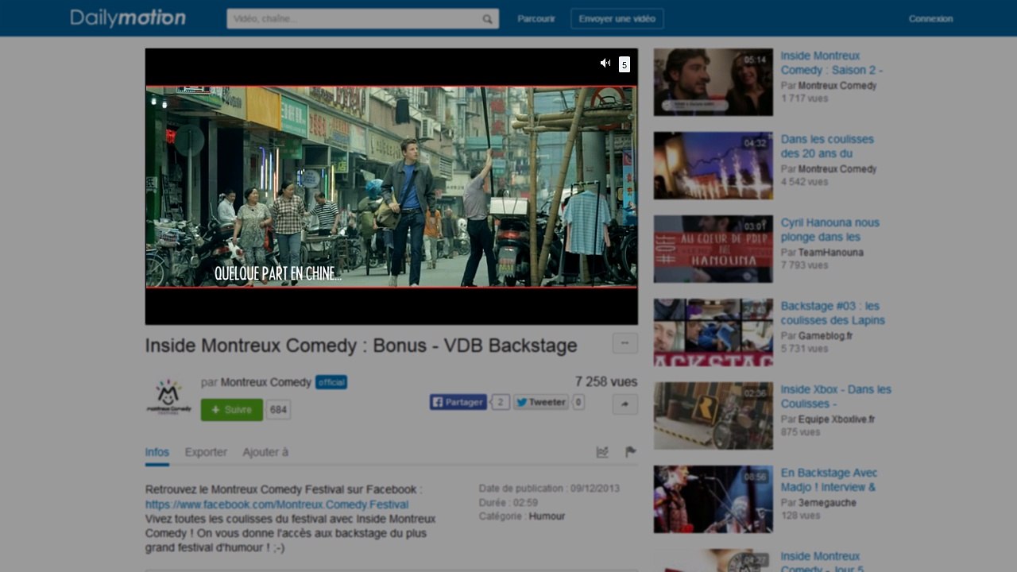
Task: Open thumbnail of the Cyril Hanouna video
Action: [713, 249]
